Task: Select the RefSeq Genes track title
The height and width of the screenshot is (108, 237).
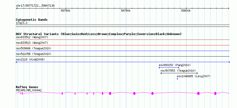Action: pyautogui.click(x=27, y=87)
